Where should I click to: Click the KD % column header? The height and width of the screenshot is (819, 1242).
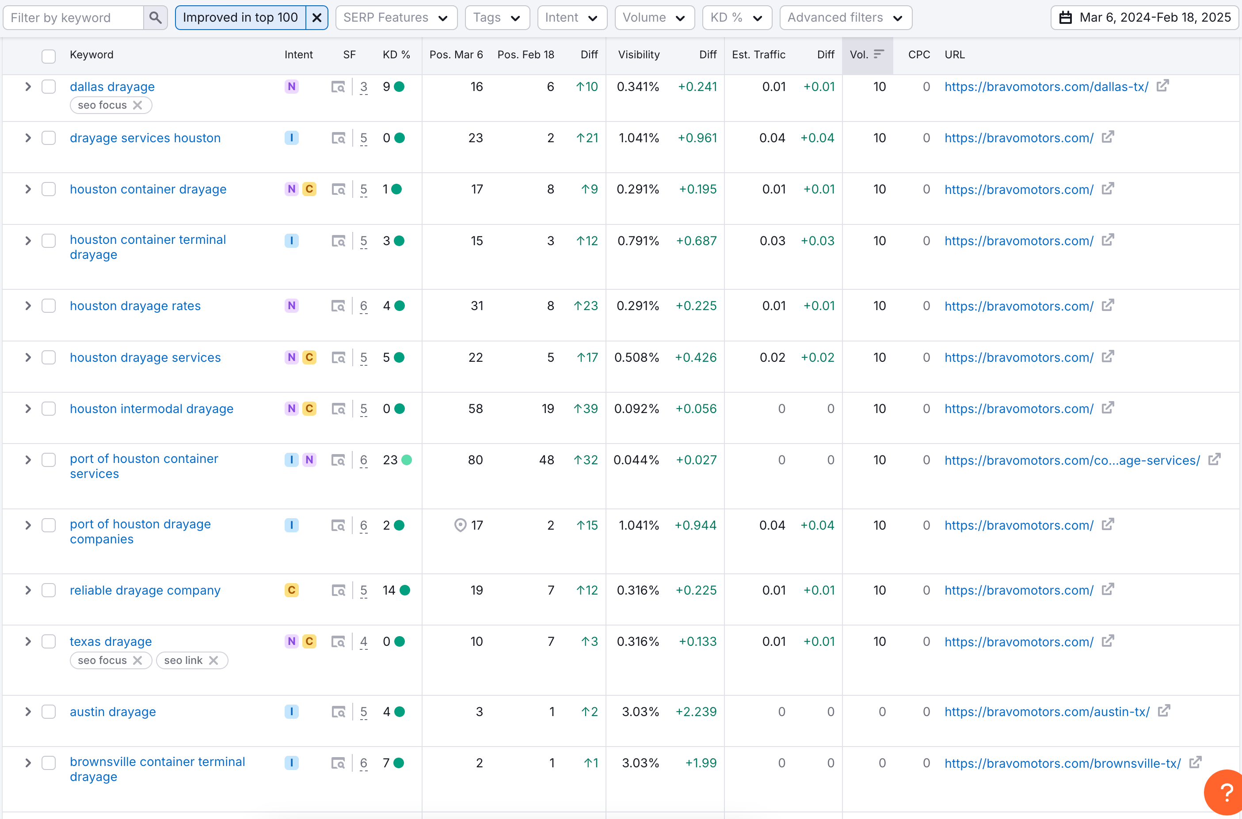(396, 55)
